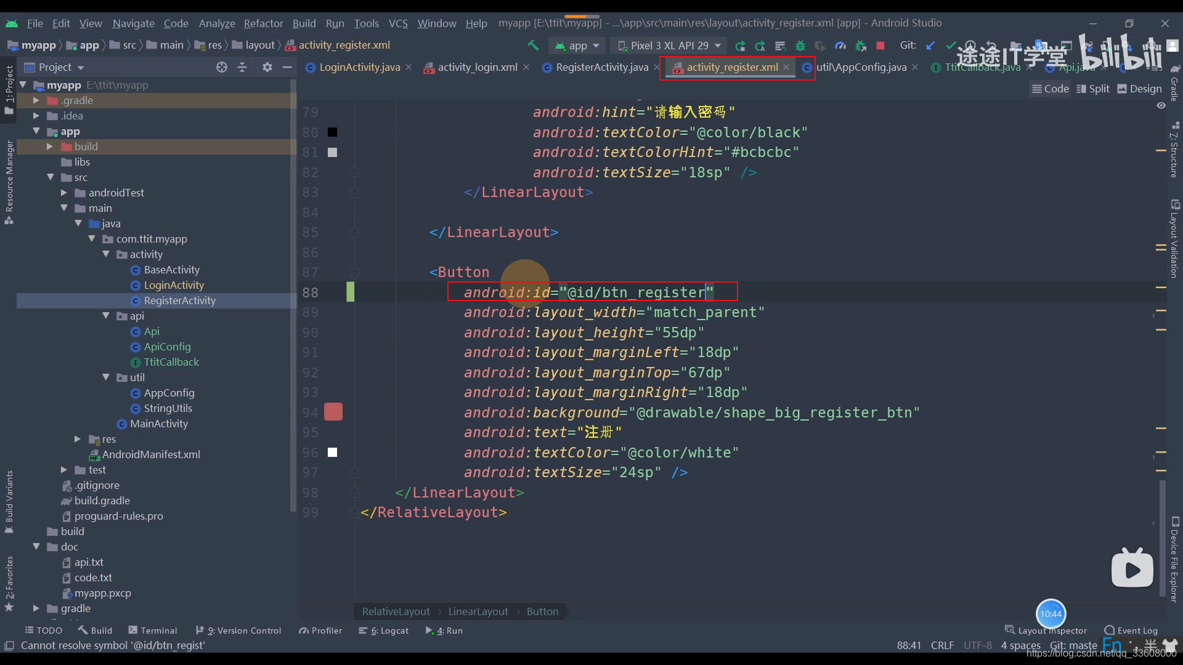
Task: Expand the res folder node
Action: pyautogui.click(x=78, y=439)
